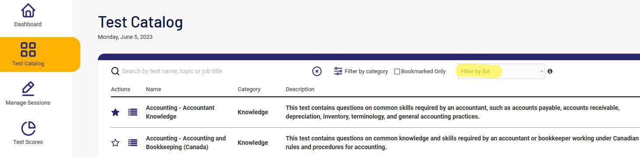Click the Filter by category sliders icon

(338, 71)
